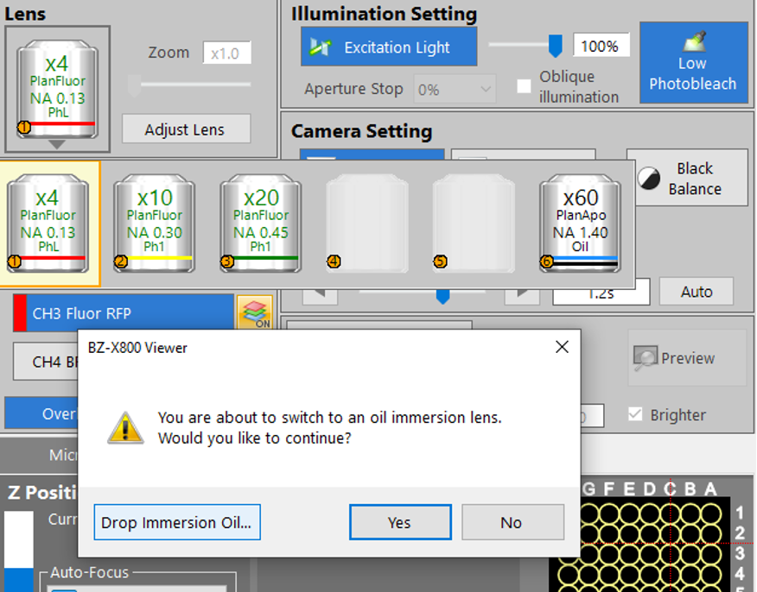This screenshot has width=757, height=592.
Task: Click the Drop Immersion Oil... button
Action: tap(177, 522)
